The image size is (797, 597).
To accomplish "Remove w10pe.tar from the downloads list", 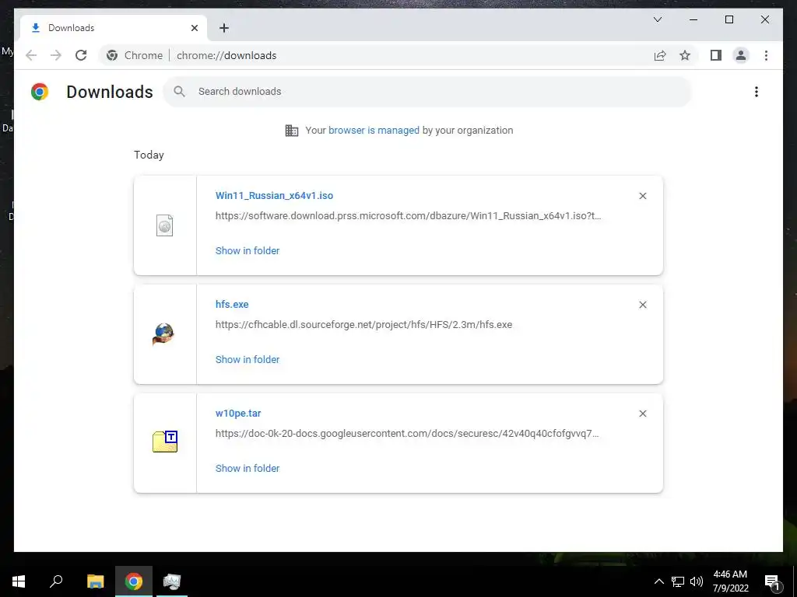I will pyautogui.click(x=642, y=414).
